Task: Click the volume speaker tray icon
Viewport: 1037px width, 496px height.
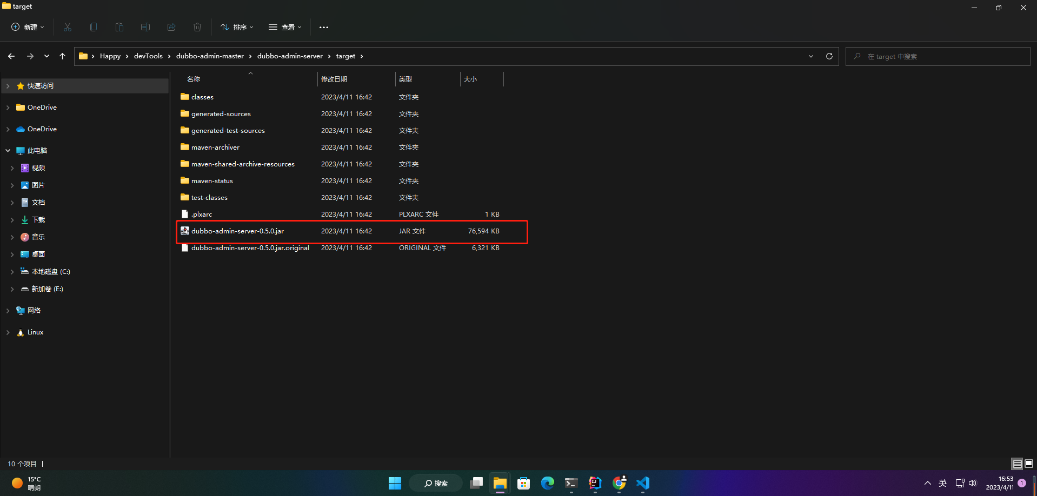Action: (x=973, y=483)
